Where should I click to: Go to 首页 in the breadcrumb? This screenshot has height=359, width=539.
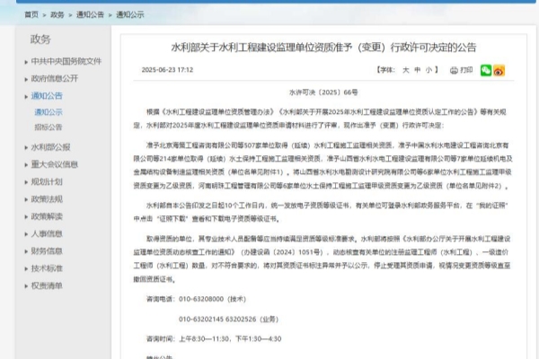31,15
